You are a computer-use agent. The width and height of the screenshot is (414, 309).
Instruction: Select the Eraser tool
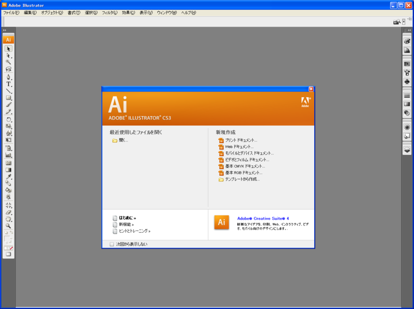point(8,212)
